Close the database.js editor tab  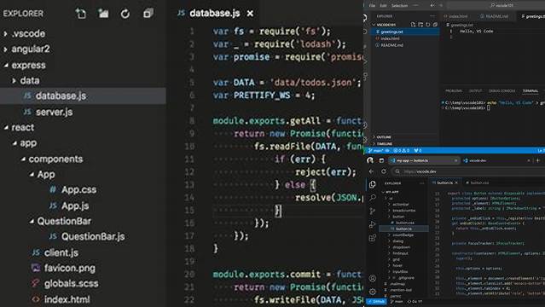[250, 14]
